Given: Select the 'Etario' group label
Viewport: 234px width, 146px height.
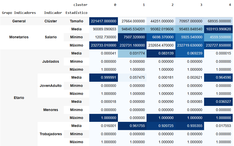Looking at the screenshot, I should (19, 98).
